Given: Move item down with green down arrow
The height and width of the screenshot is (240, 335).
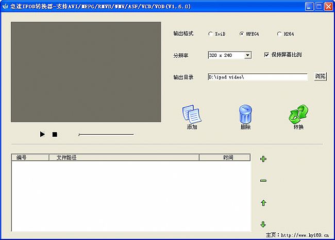Looking at the screenshot, I should (x=263, y=224).
